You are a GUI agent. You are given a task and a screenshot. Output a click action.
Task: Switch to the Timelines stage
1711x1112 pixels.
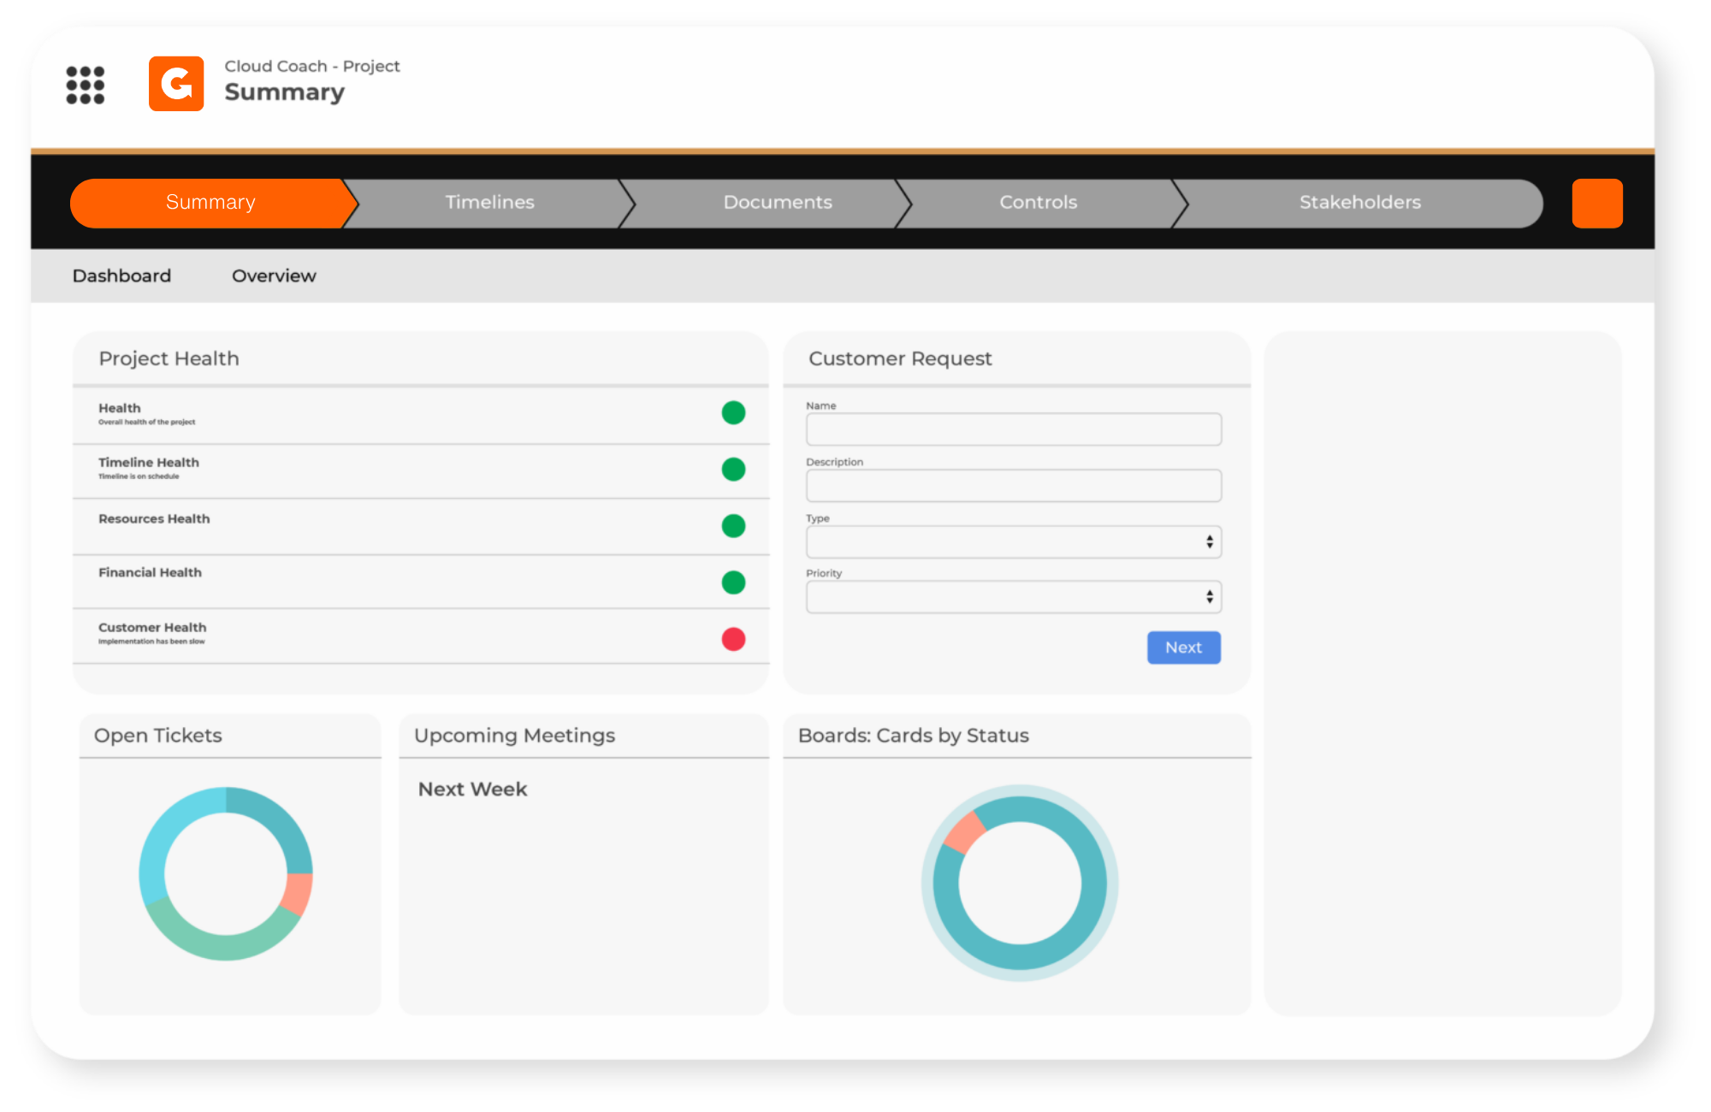click(x=489, y=203)
